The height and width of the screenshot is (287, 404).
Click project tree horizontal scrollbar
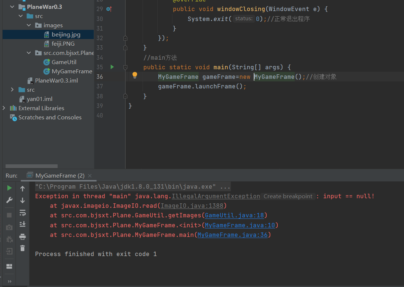click(x=31, y=166)
